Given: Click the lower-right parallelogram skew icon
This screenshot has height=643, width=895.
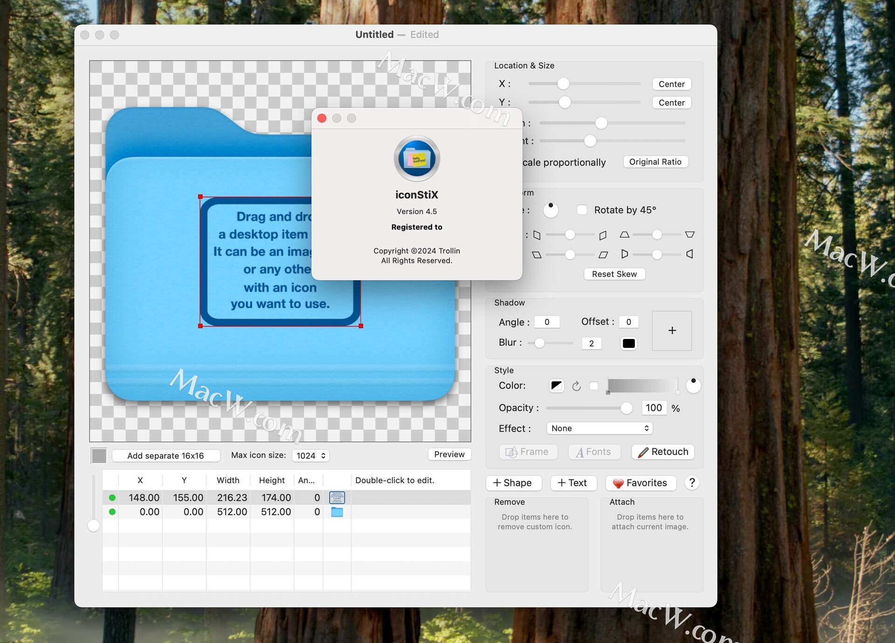Looking at the screenshot, I should point(603,255).
